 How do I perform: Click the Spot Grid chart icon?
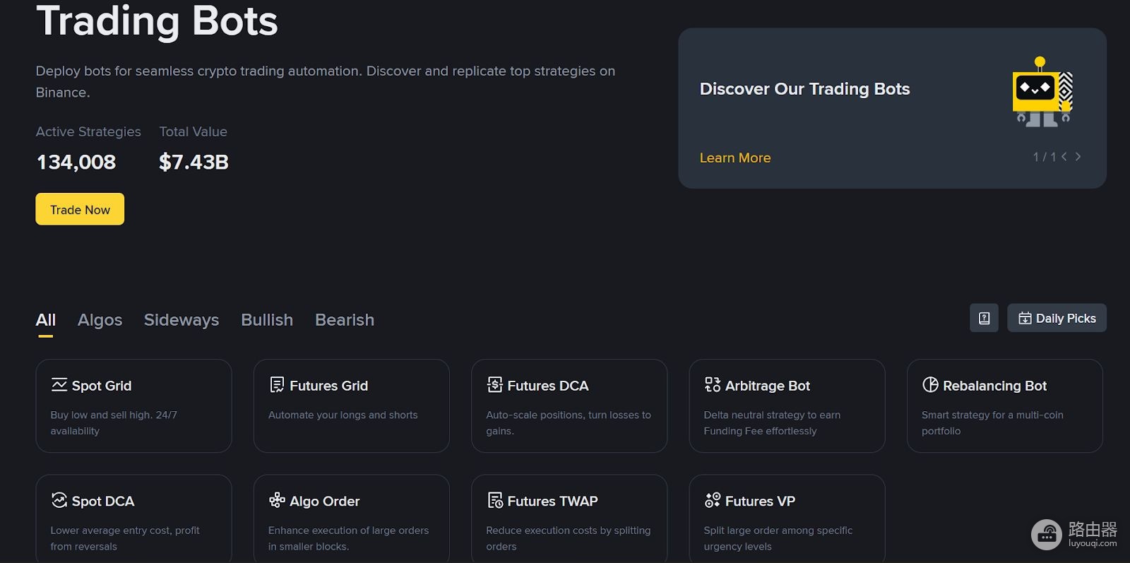point(59,385)
